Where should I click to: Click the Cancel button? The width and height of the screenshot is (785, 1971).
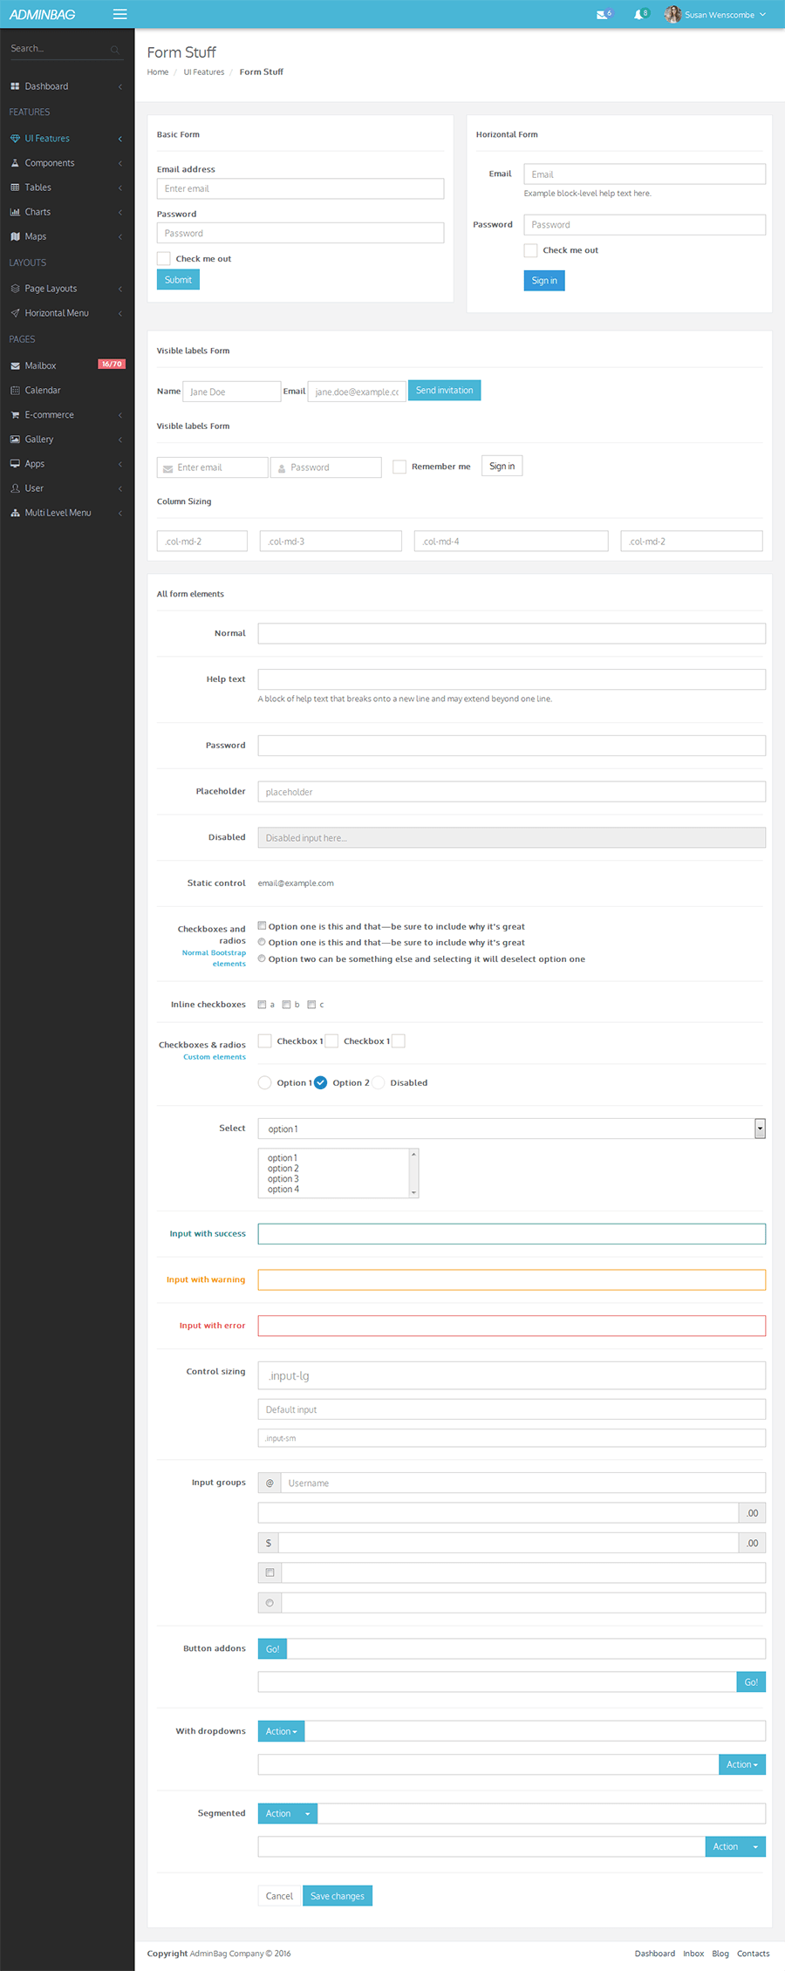pyautogui.click(x=279, y=1896)
